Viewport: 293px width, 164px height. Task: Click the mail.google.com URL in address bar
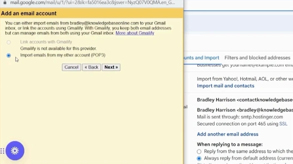(x=93, y=2)
